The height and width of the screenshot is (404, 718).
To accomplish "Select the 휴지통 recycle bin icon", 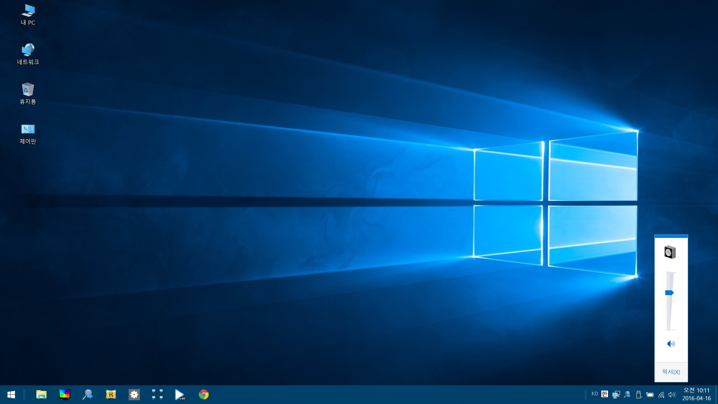I will coord(28,94).
